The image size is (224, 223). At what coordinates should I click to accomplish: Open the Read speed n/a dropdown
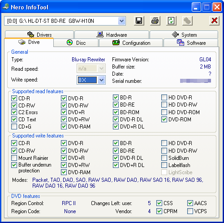click(x=101, y=69)
